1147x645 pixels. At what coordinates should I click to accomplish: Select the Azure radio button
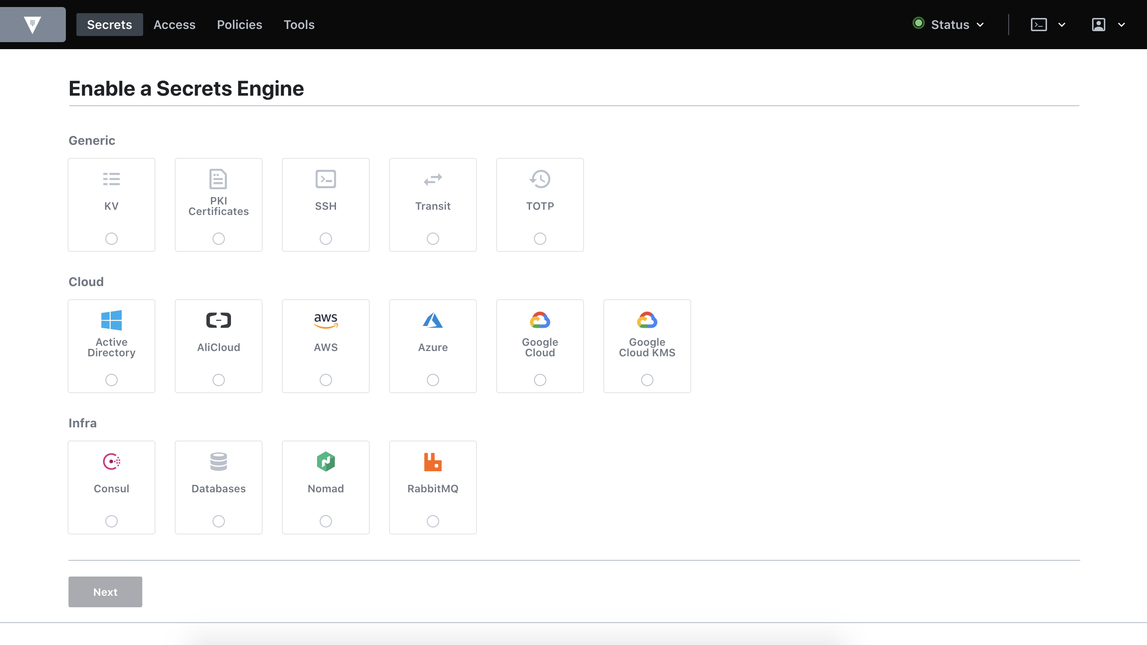433,380
